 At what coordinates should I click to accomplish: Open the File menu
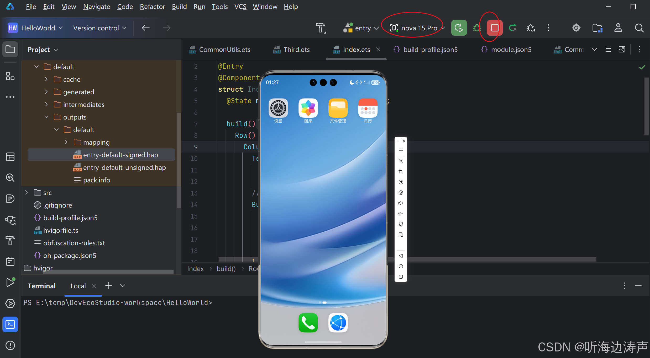pos(31,7)
